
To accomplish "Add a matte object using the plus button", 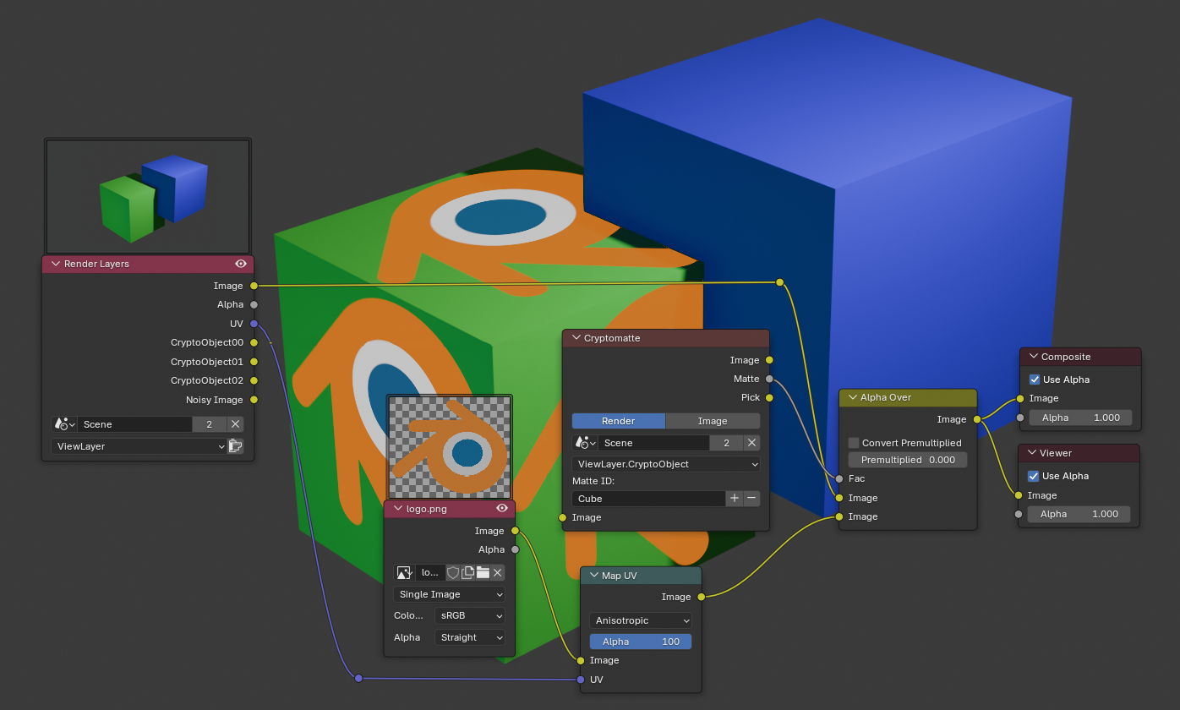I will (x=735, y=498).
